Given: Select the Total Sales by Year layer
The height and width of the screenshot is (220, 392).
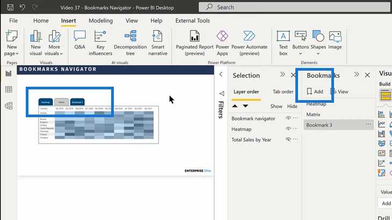Looking at the screenshot, I should point(251,140).
